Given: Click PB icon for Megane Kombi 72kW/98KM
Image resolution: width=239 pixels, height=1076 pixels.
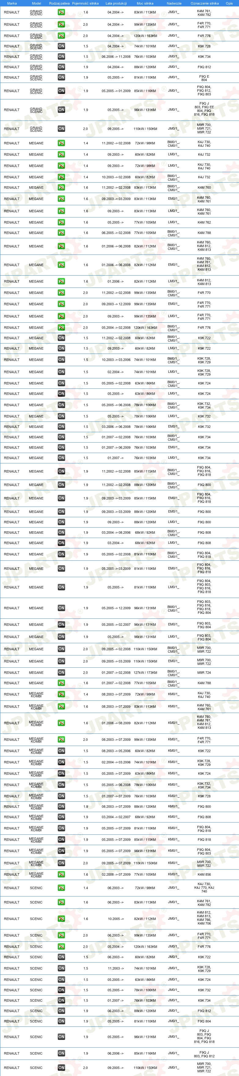Looking at the screenshot, I should [61, 695].
